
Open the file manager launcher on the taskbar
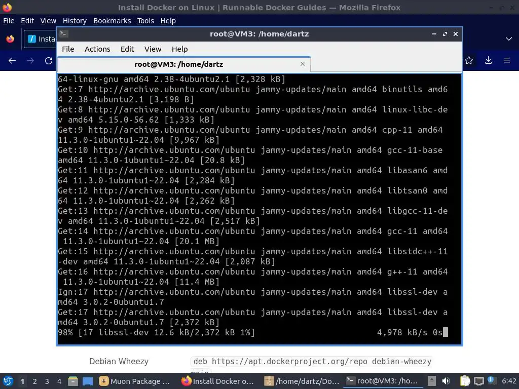coord(73,381)
